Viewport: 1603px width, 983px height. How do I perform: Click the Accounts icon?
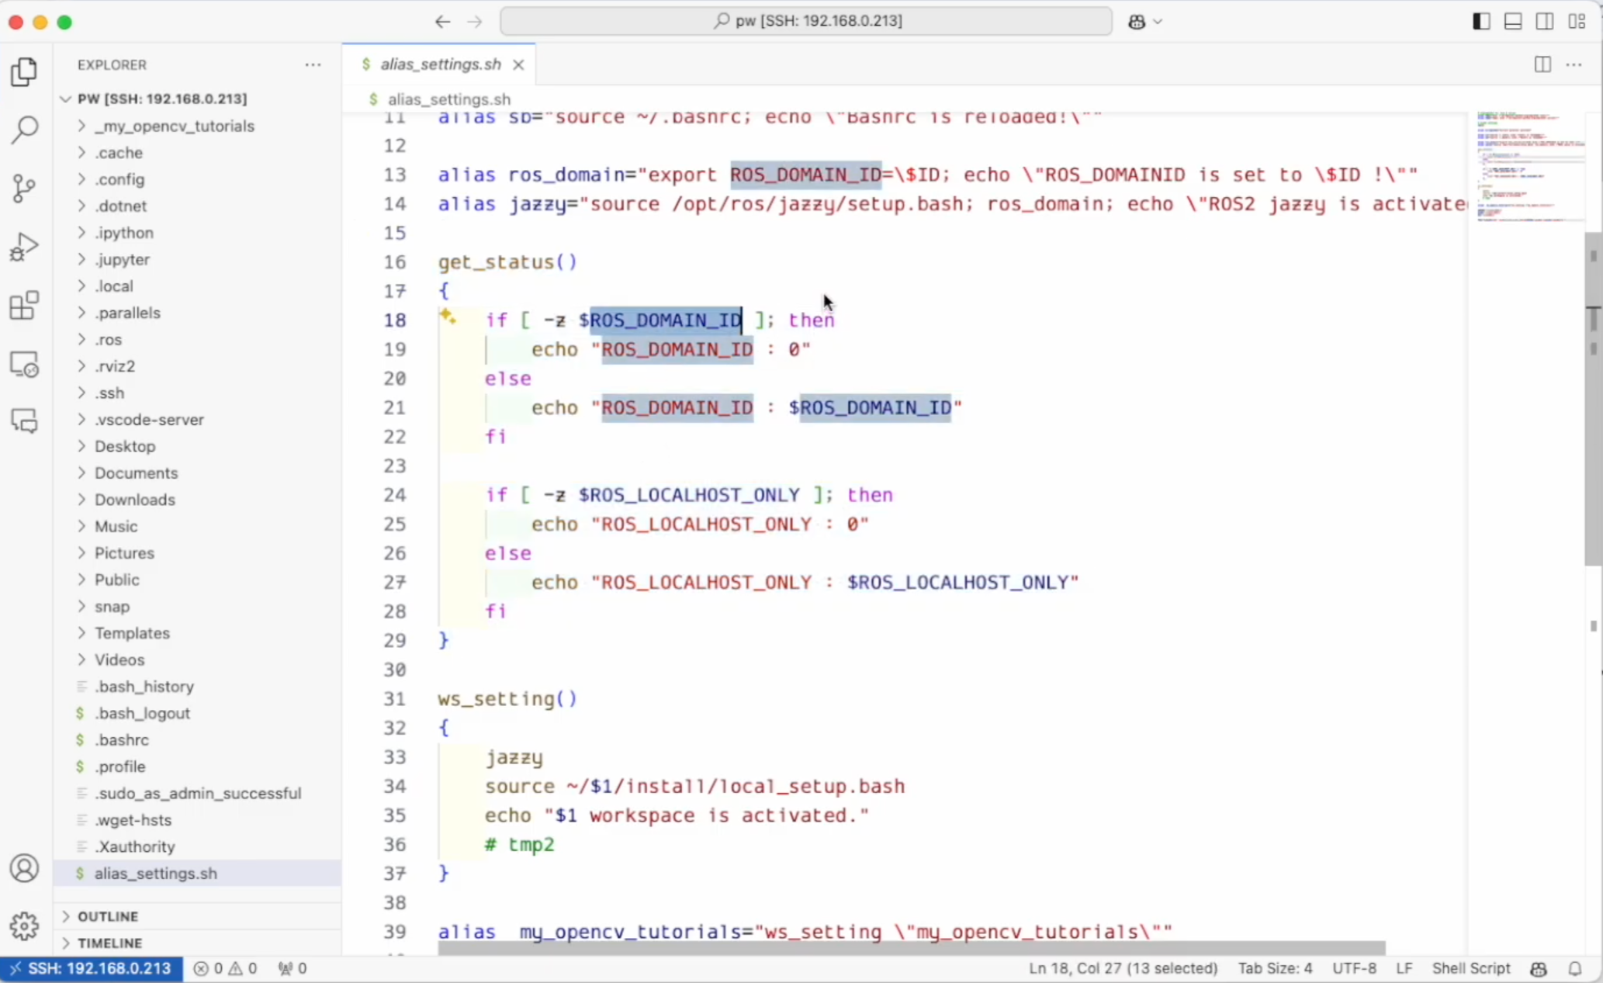tap(25, 868)
